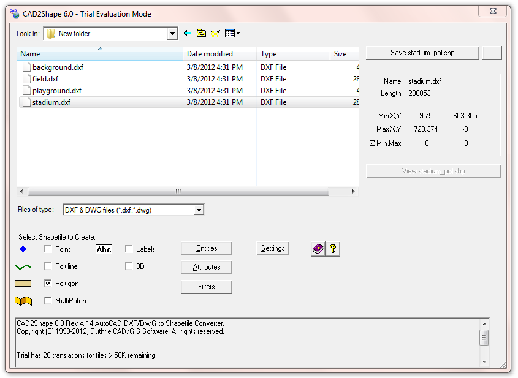Create a new folder icon
This screenshot has width=518, height=378.
coord(216,33)
